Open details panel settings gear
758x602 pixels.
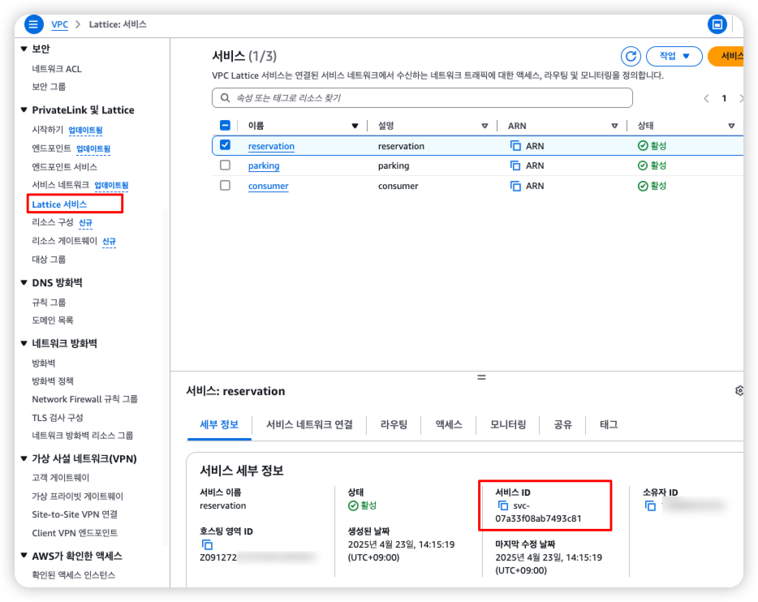pyautogui.click(x=739, y=390)
